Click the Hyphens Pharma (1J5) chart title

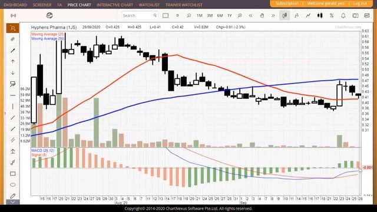pyautogui.click(x=54, y=27)
